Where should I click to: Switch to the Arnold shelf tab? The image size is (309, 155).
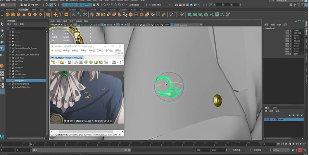[x=92, y=9]
